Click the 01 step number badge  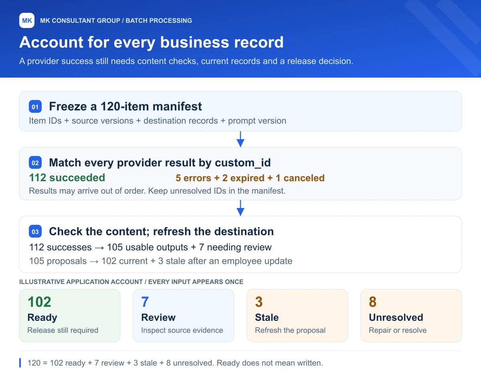pos(35,107)
